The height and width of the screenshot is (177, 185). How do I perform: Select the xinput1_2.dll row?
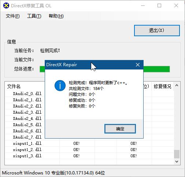(89, 150)
